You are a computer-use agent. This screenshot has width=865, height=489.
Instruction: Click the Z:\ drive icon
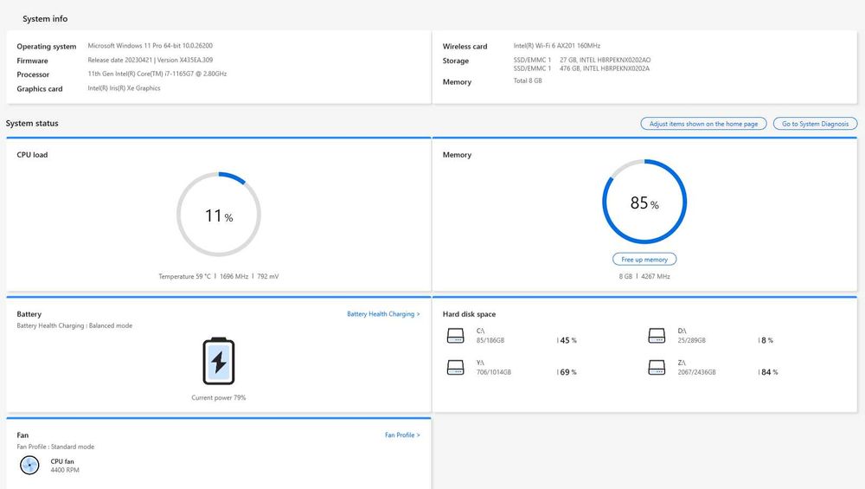657,368
